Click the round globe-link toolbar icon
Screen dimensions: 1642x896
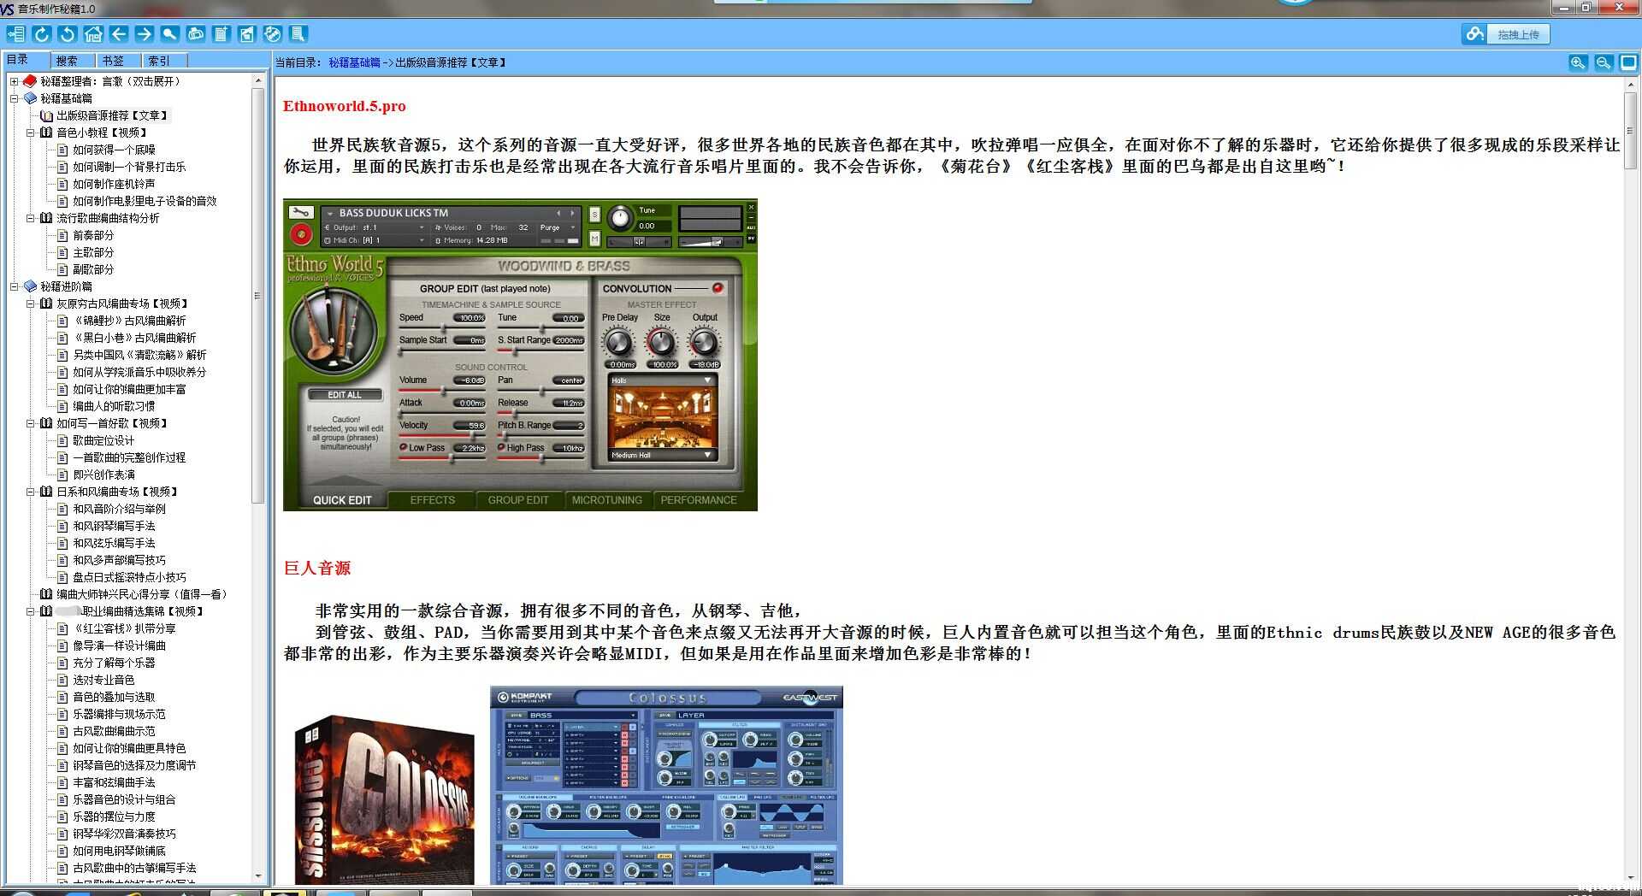[x=273, y=34]
